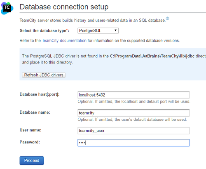
Task: Click the Refresh JDBC drivers button
Action: [44, 75]
